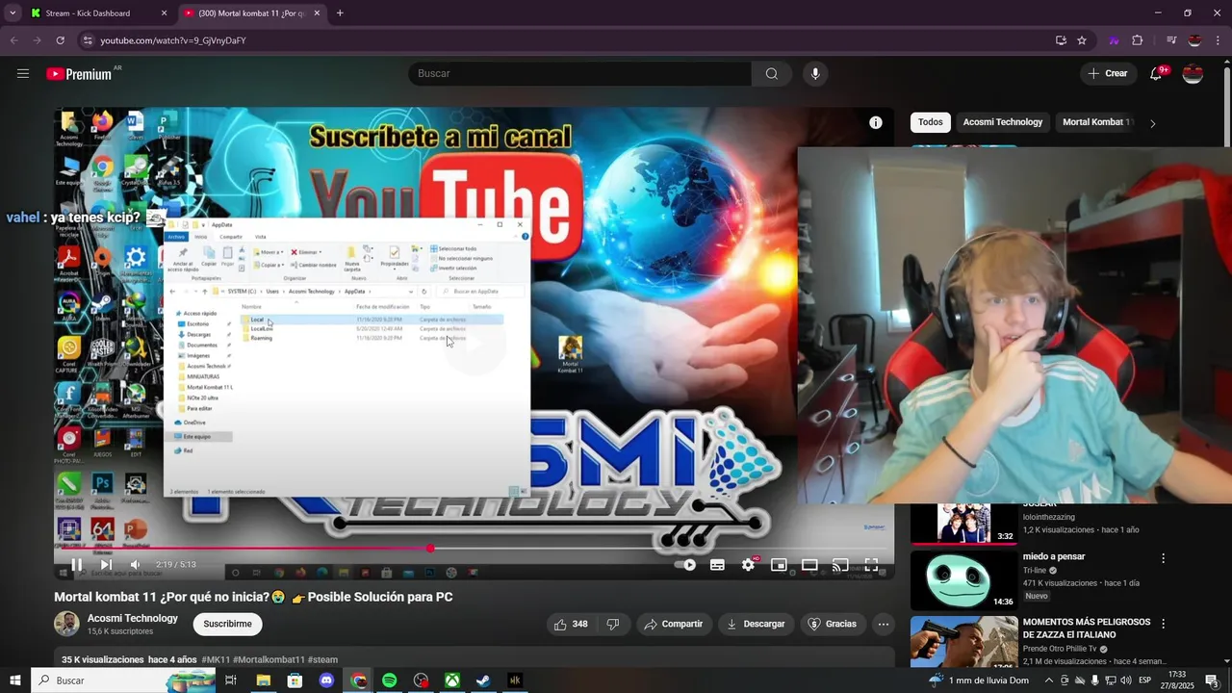Open YouTube notifications bell
The width and height of the screenshot is (1232, 693).
click(1157, 73)
